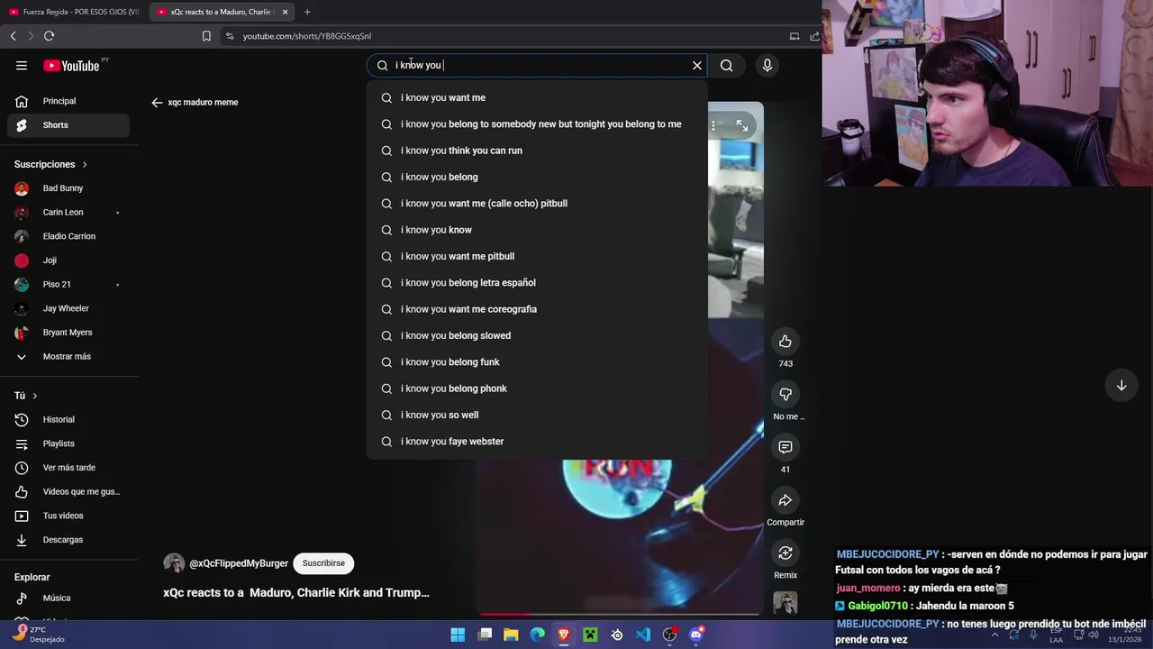Expand the Tú section chevron
The height and width of the screenshot is (649, 1153).
(35, 396)
